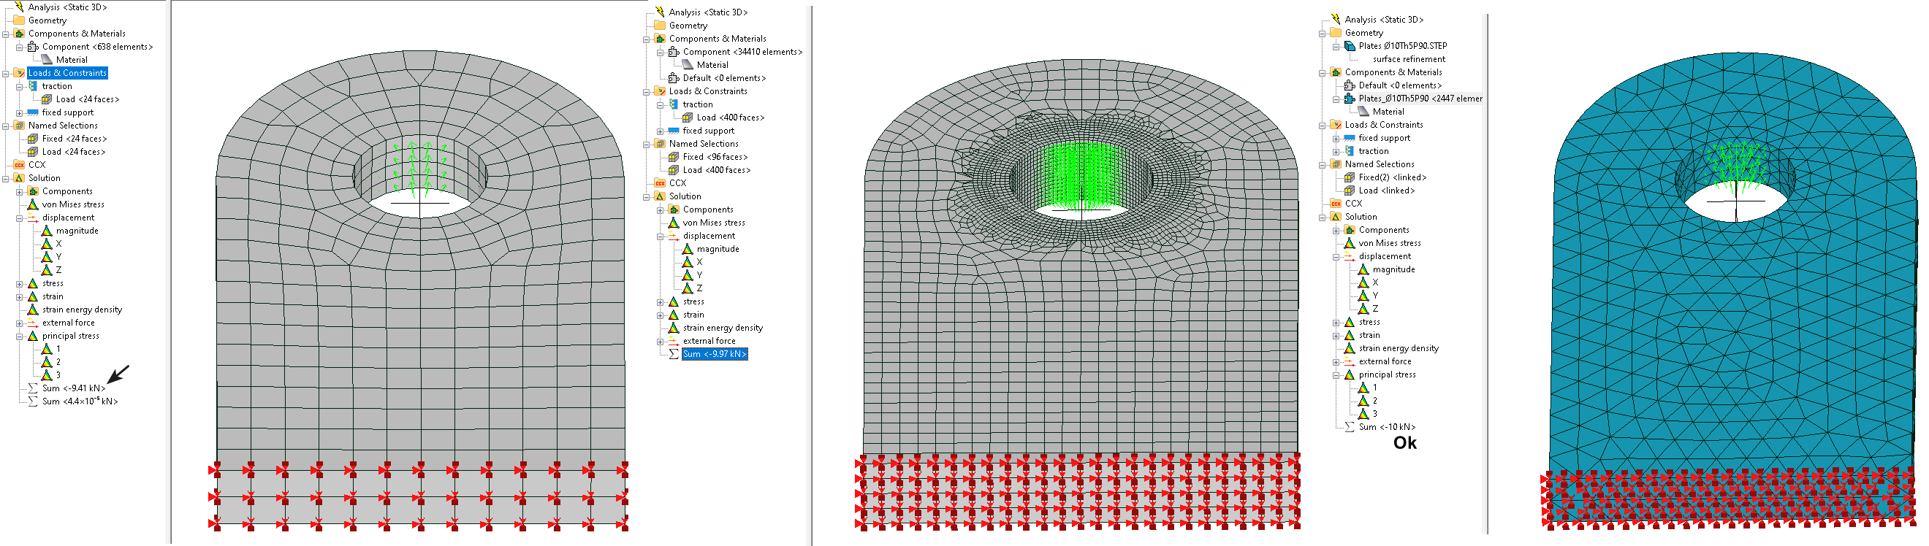Expand strain in the Plates STEP tree
Screen dimensions: 1929x546
(1336, 336)
